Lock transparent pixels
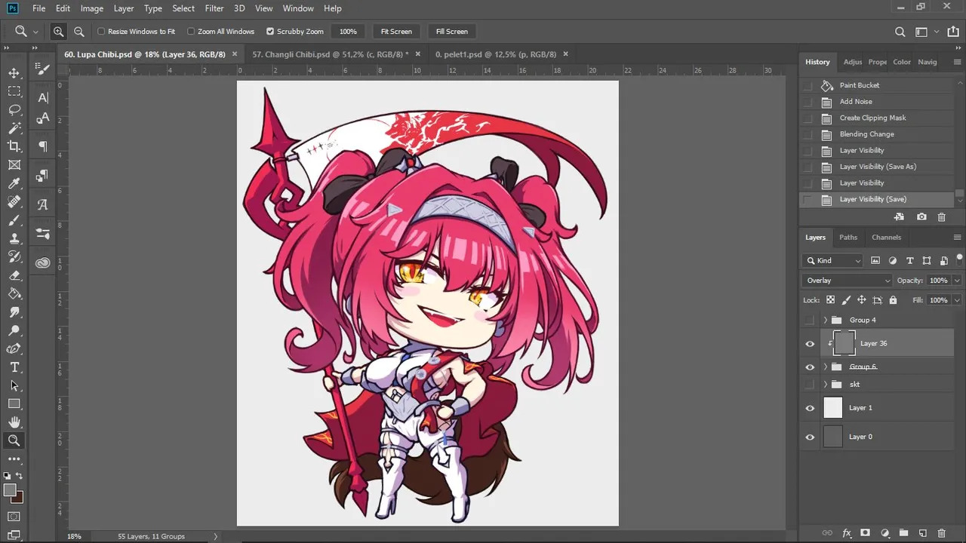Screen dimensions: 966x543 831,300
